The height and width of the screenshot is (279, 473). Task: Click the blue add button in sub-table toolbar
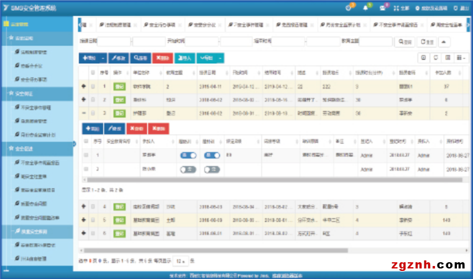(x=93, y=129)
